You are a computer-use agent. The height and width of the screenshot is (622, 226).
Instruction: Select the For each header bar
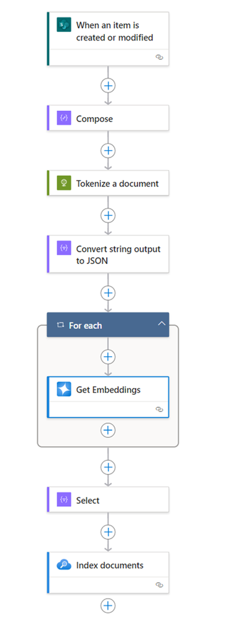tap(108, 325)
